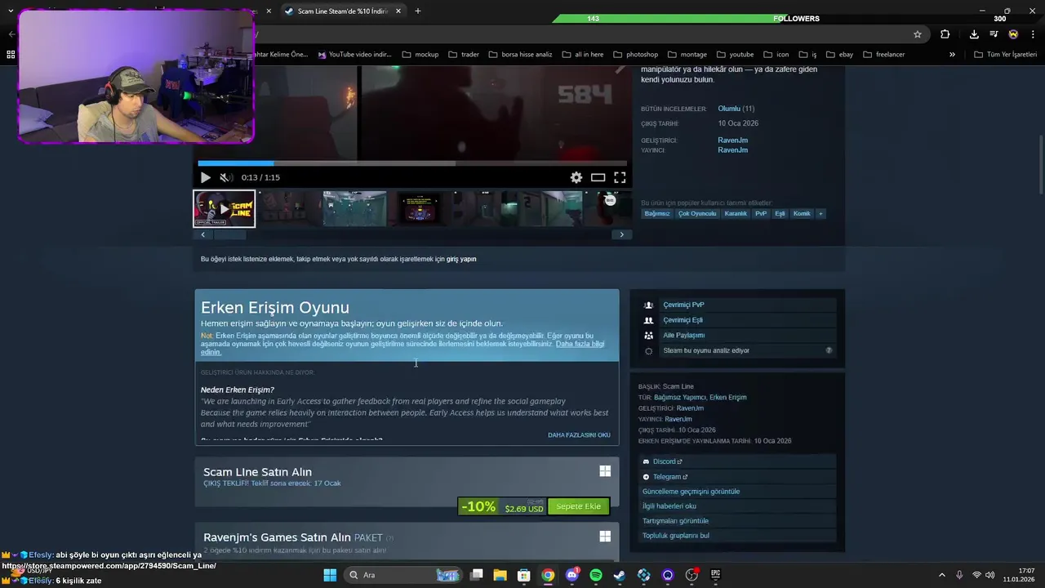Image resolution: width=1045 pixels, height=588 pixels.
Task: Open mockup bookmark folder
Action: click(x=420, y=55)
